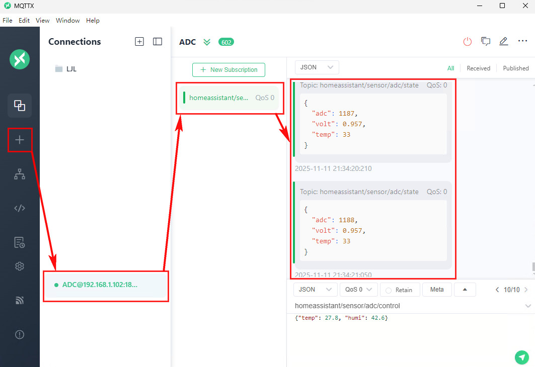The height and width of the screenshot is (367, 535).
Task: Click the 10/10 payload history counter
Action: [x=511, y=290]
